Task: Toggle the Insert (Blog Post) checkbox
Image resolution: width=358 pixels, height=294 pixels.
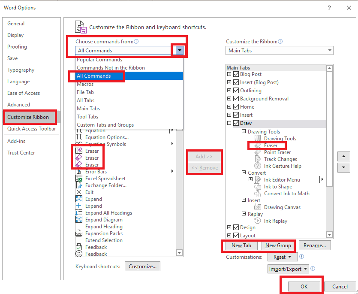Action: click(x=236, y=82)
